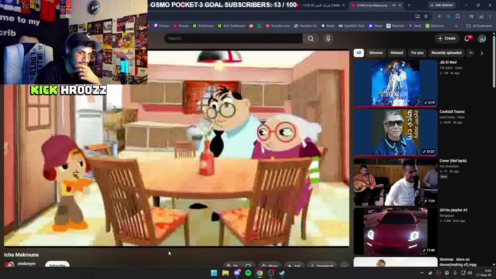Open the Botrix bookmark
This screenshot has width=496, height=279.
pyautogui.click(x=327, y=26)
